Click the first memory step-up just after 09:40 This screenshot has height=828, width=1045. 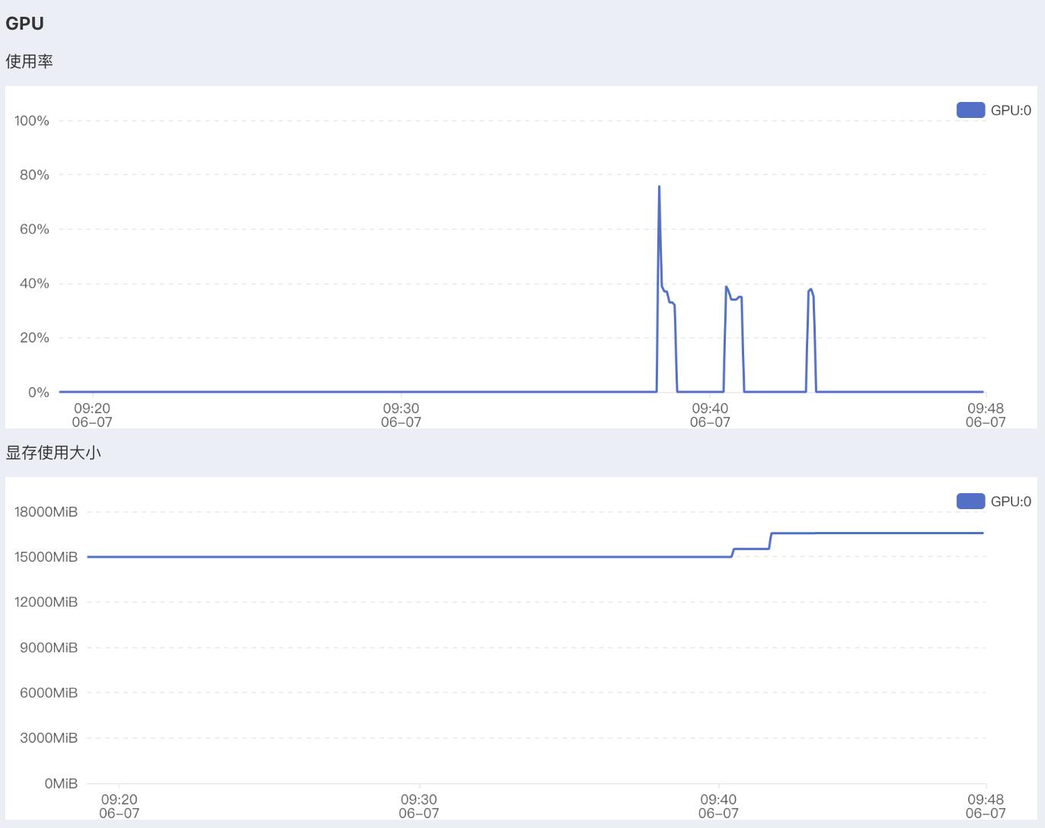733,549
